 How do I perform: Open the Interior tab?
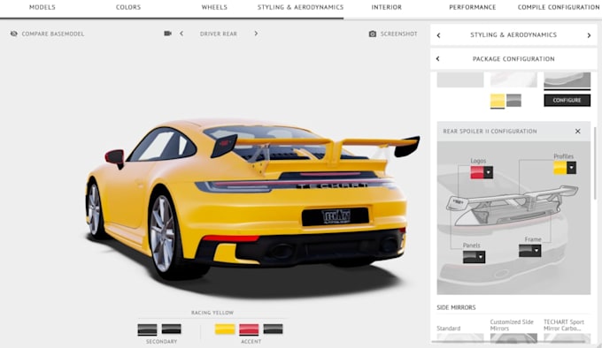click(x=386, y=7)
